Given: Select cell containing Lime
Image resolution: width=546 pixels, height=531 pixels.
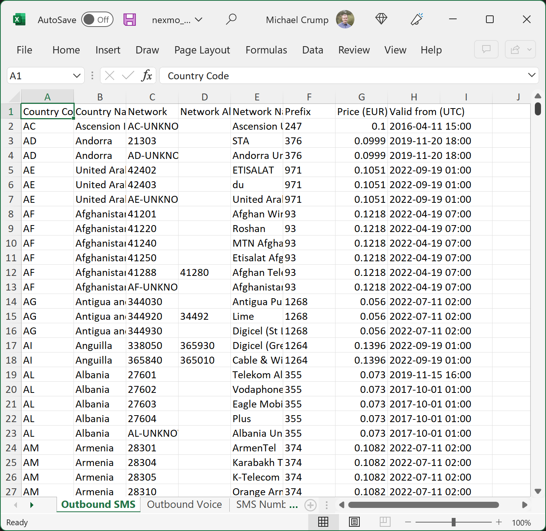Looking at the screenshot, I should pyautogui.click(x=257, y=316).
